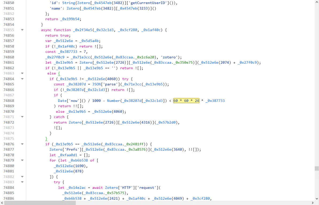This screenshot has height=205, width=319.
Task: Collapse the else block at line 74863
Action: 22,73
